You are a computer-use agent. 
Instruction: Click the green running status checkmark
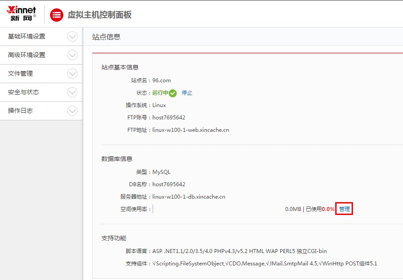(173, 93)
